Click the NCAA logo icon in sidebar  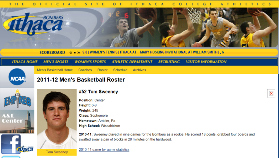pos(17,77)
